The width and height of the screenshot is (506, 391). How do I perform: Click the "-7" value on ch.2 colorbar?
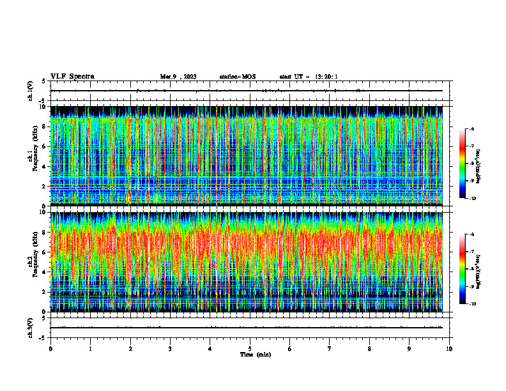(471, 252)
